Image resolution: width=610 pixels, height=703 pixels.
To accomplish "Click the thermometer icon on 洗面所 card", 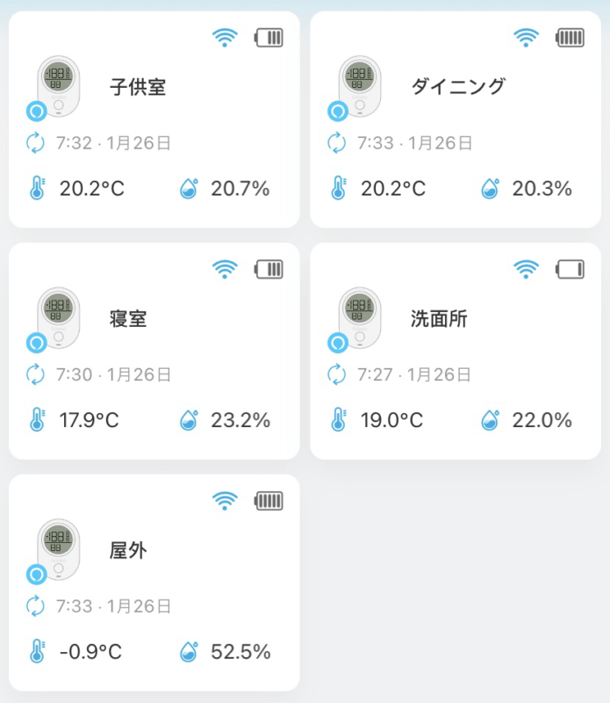I will click(x=338, y=420).
